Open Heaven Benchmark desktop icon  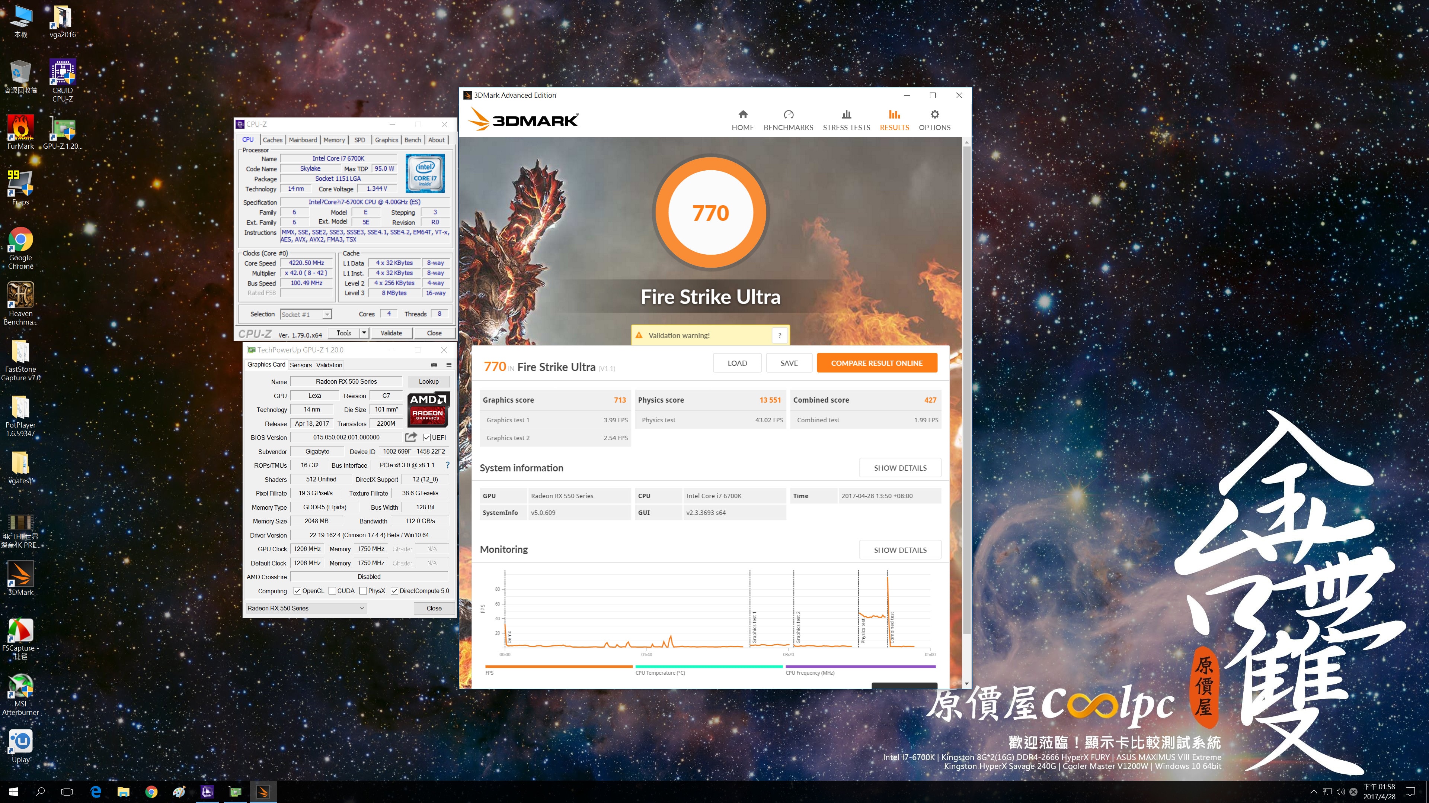pos(20,303)
